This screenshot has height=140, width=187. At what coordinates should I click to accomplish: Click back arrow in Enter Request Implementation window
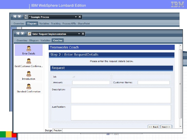coord(18,33)
